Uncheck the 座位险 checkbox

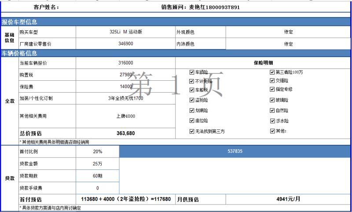pos(192,121)
